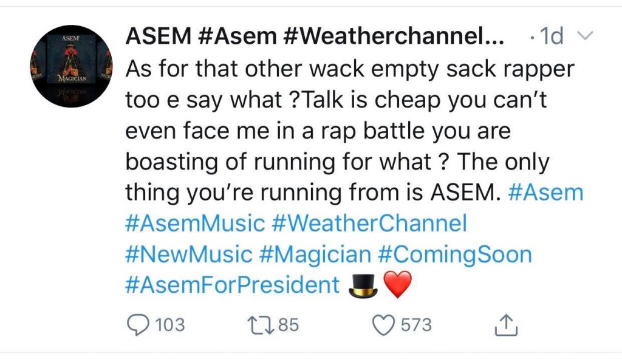Open the #AsemMusic hashtag
The width and height of the screenshot is (622, 359).
point(195,224)
